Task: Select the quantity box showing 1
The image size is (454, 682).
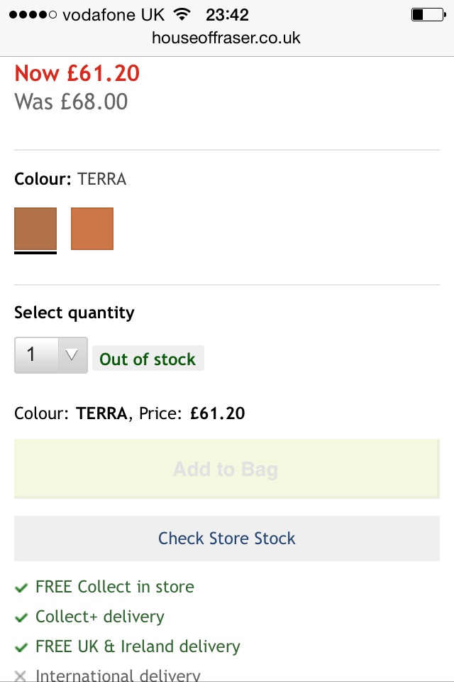Action: 51,355
